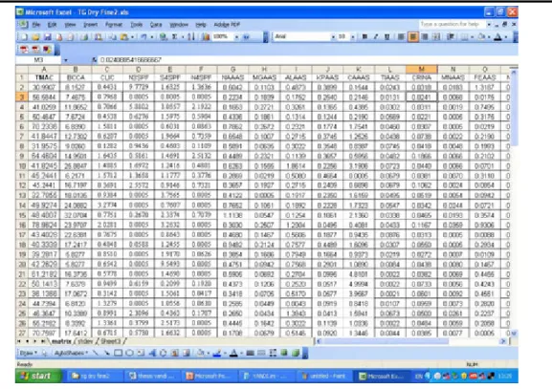The width and height of the screenshot is (552, 389).
Task: Click the AutoSum sigma icon
Action: click(174, 36)
